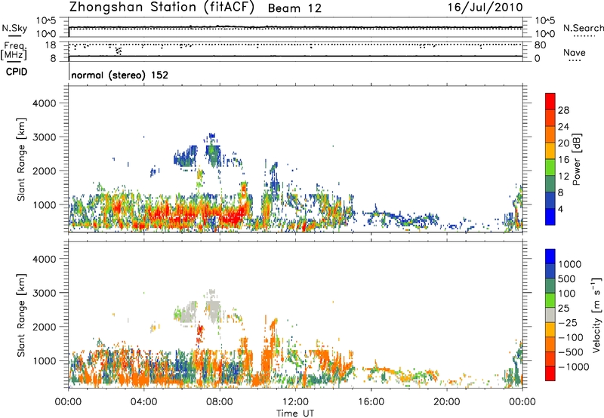Pick the bright blue velocity swatch above 1000
The width and height of the screenshot is (604, 418).
click(550, 257)
